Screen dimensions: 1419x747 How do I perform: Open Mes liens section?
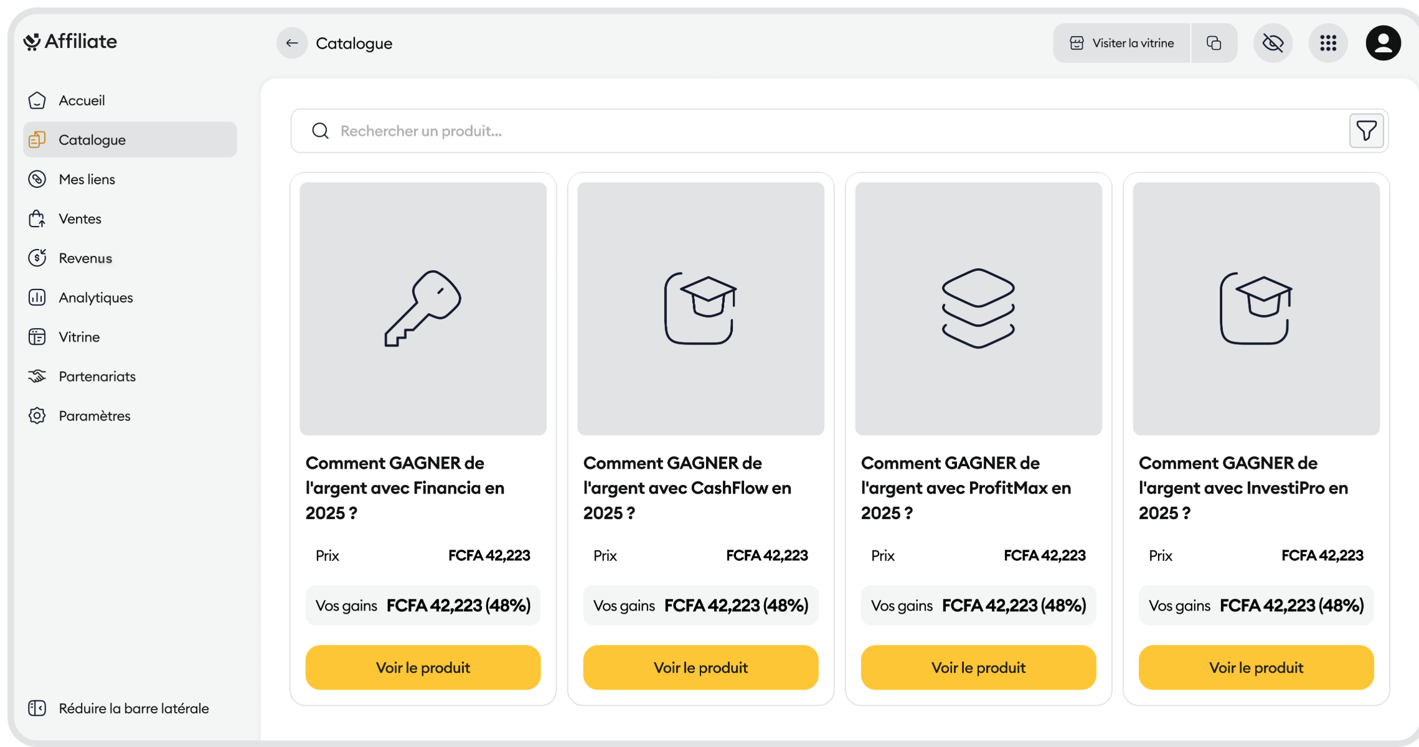[x=87, y=179]
